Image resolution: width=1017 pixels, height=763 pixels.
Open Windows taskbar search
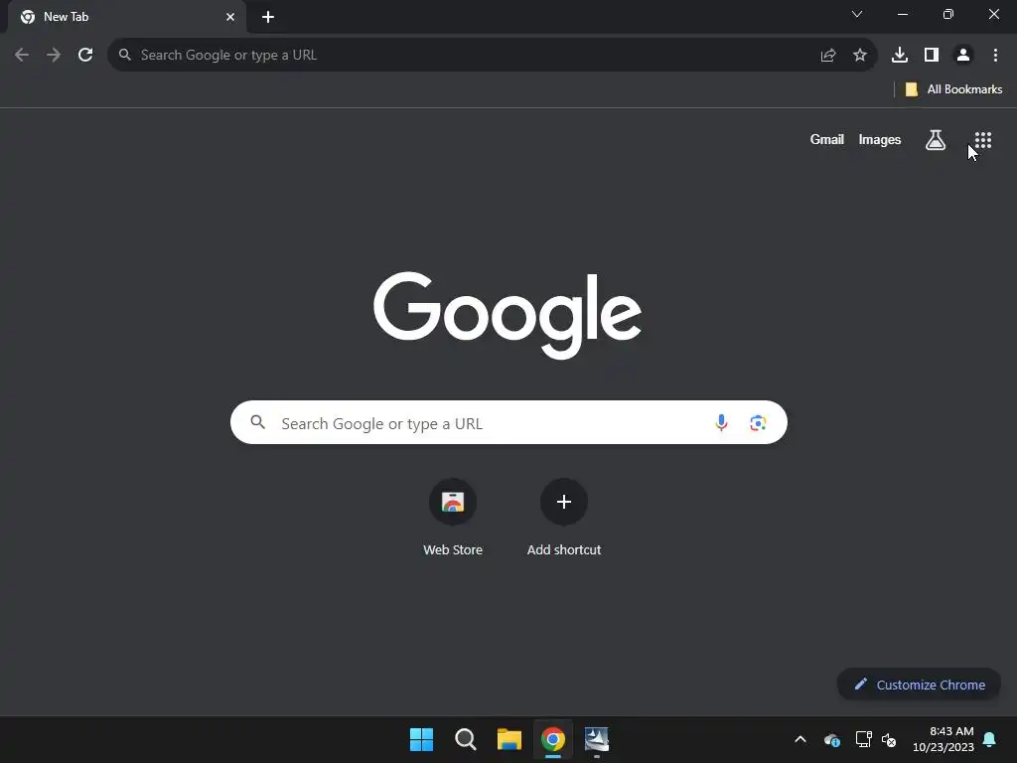pos(465,739)
